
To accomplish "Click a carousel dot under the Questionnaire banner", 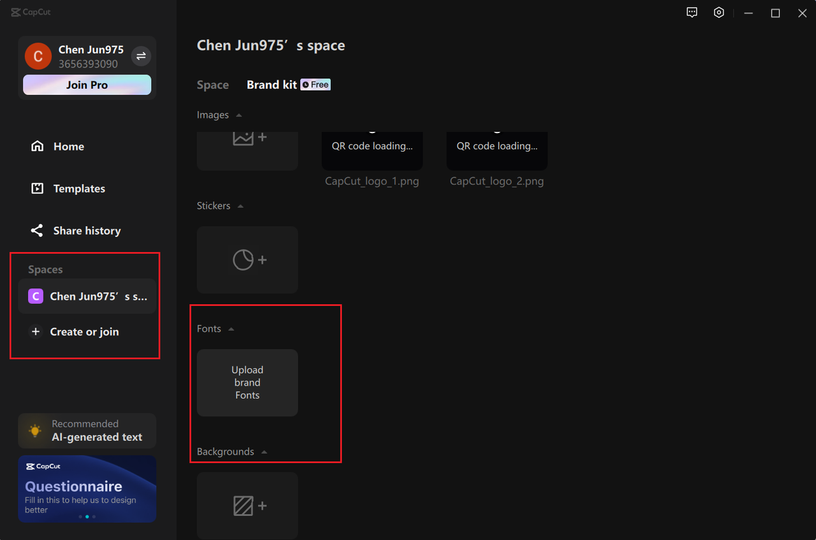I will (87, 516).
